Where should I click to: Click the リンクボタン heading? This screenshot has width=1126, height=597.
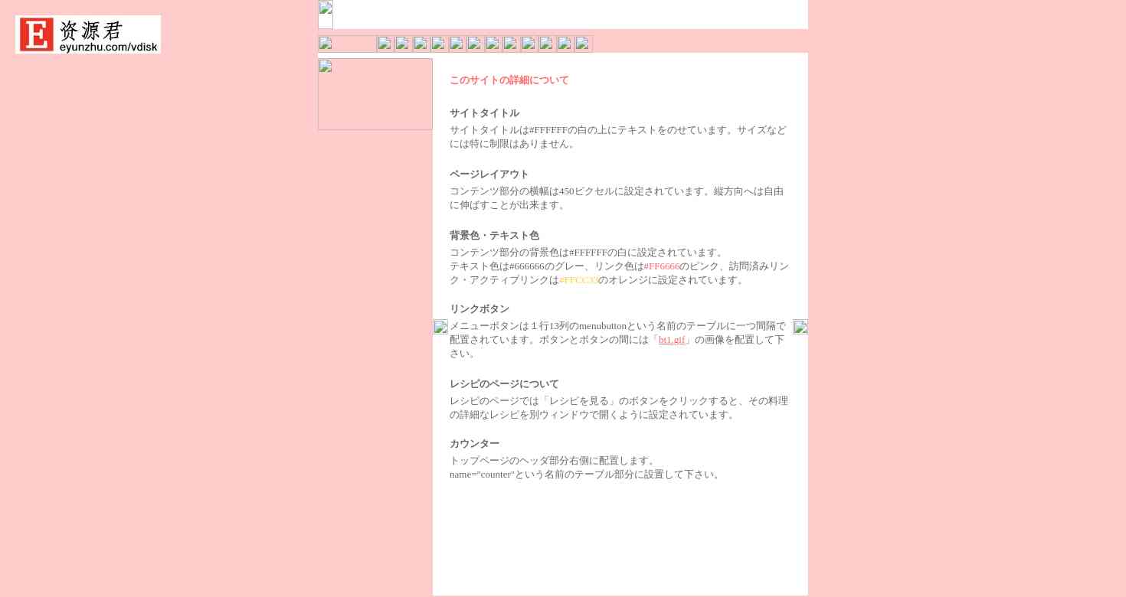480,309
